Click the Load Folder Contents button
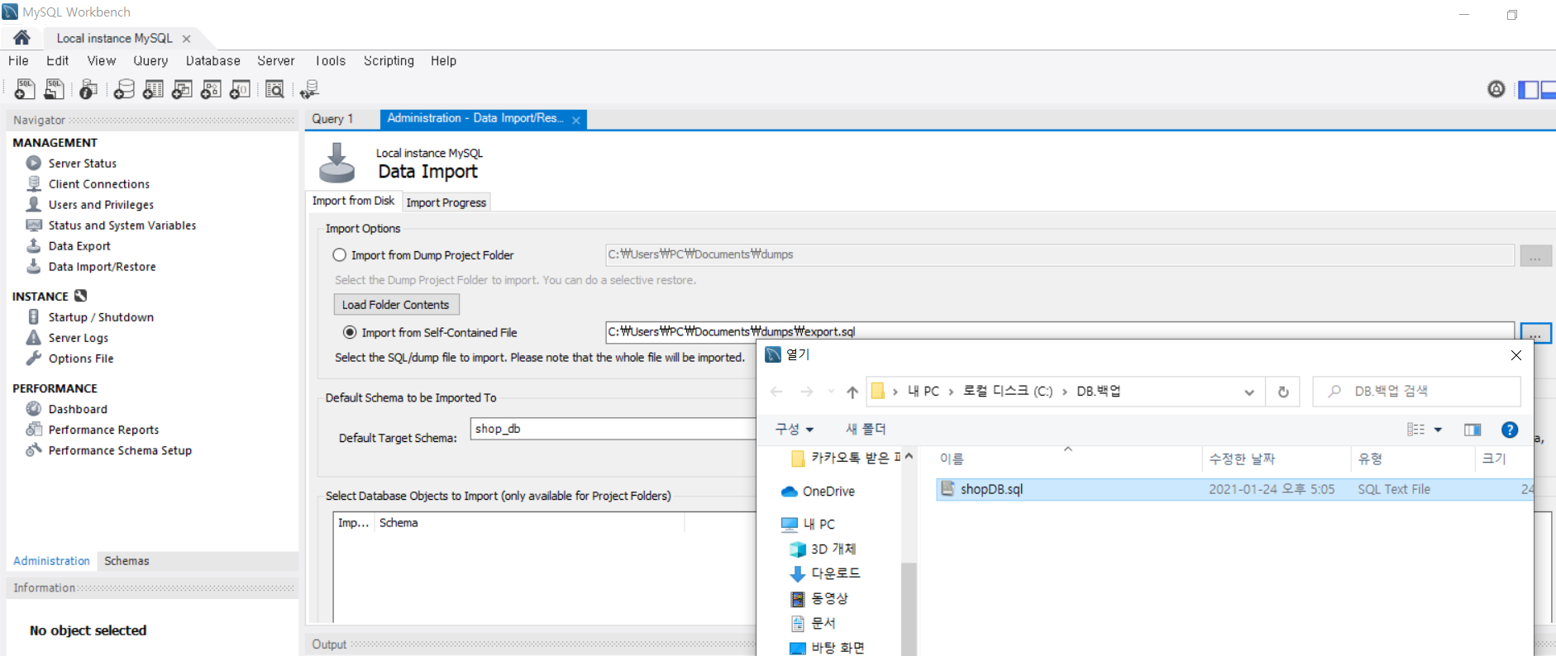The image size is (1556, 656). 396,305
